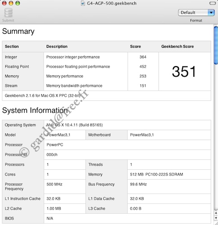Click the 'Operating System' row label

pos(20,125)
